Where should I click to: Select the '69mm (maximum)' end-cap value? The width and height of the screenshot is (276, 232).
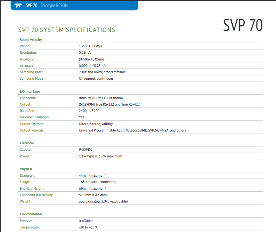click(93, 188)
